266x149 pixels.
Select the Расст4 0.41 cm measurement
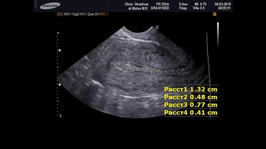pyautogui.click(x=191, y=113)
